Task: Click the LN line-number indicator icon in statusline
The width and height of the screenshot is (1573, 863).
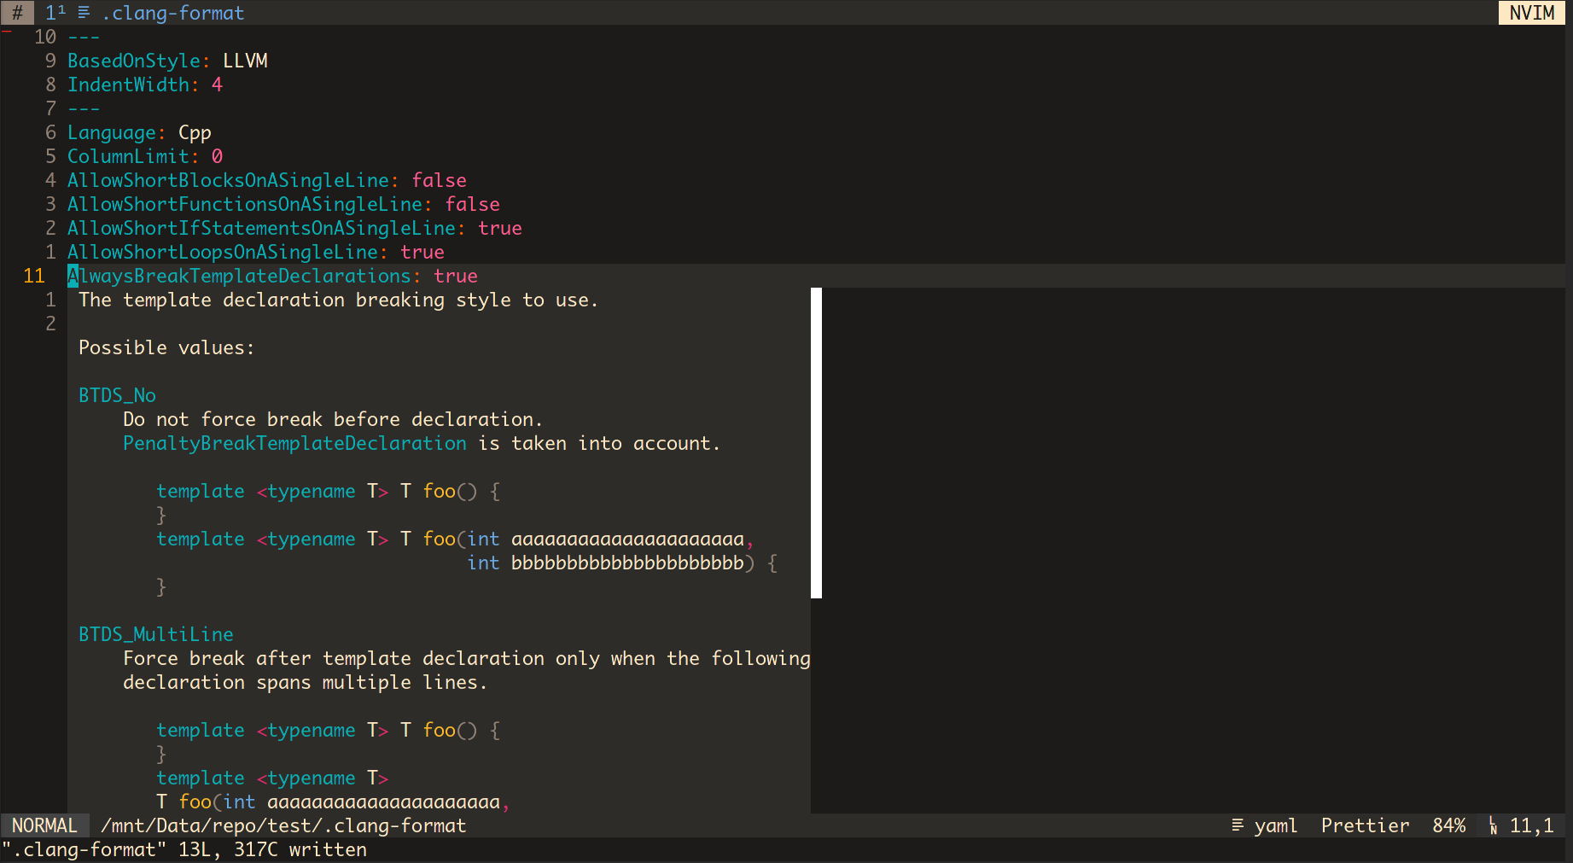Action: click(1491, 825)
